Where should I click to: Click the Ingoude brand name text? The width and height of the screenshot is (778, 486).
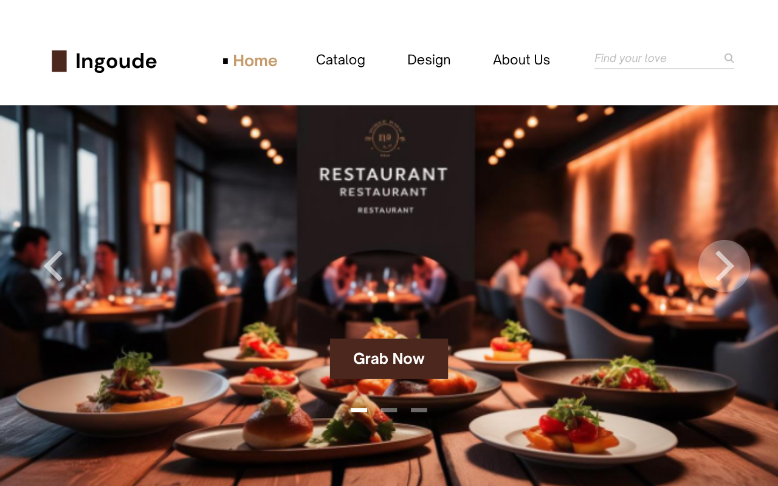[x=116, y=61]
